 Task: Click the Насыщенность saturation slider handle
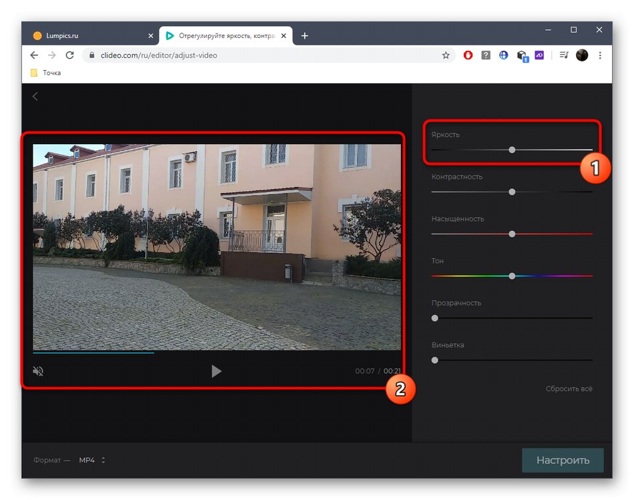[512, 234]
